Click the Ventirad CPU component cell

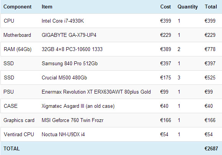coord(19,134)
